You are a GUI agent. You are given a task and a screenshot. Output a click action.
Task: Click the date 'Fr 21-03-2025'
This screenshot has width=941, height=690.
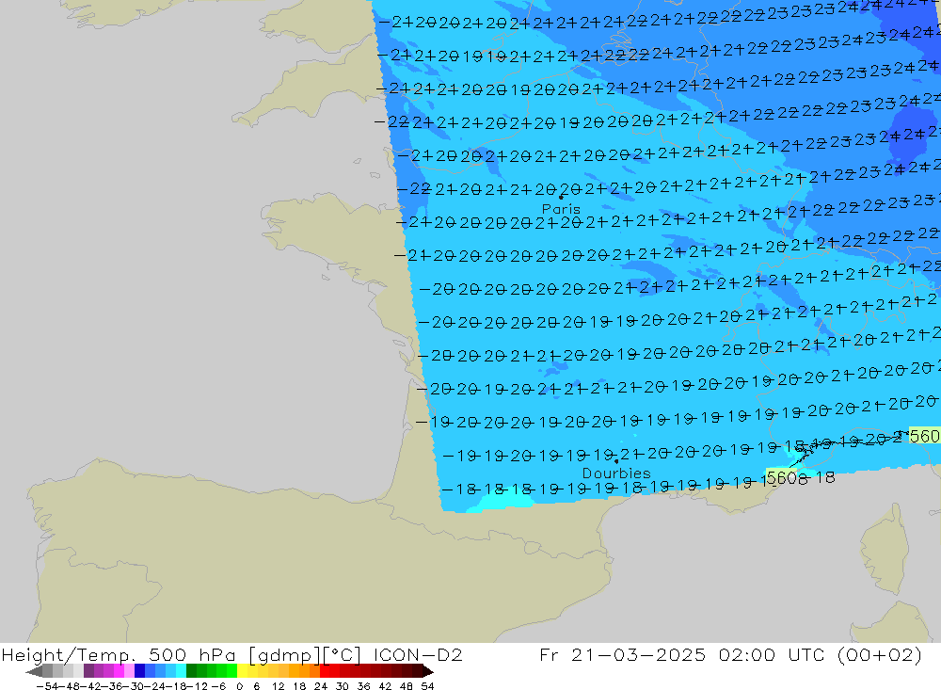tap(622, 654)
